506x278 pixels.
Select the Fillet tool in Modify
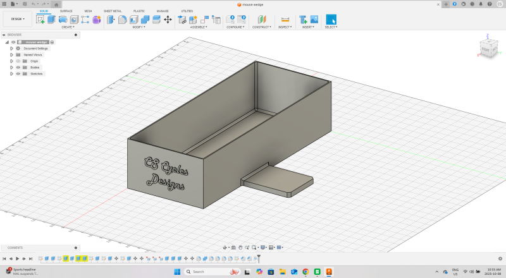coord(122,20)
